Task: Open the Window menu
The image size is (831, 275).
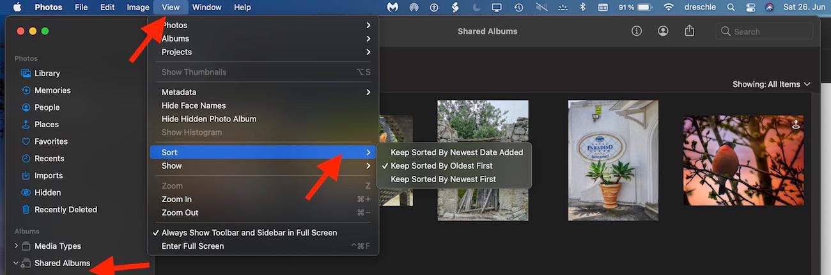Action: (x=206, y=7)
